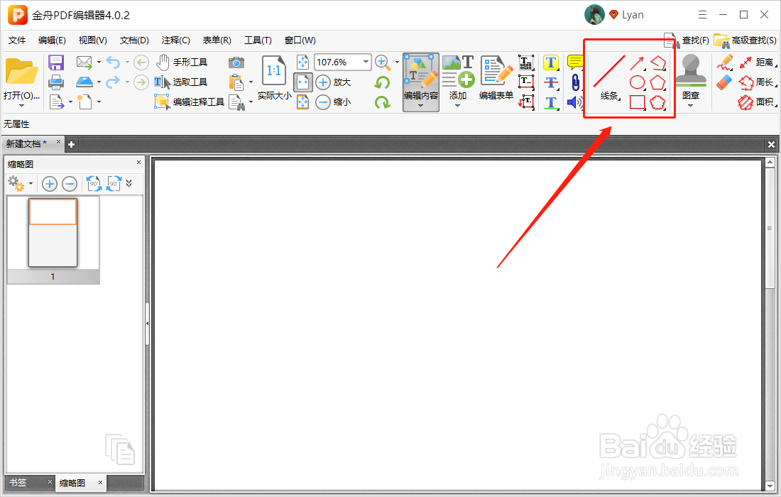Viewport: 781px width, 497px height.
Task: Select the Oval drawing tool
Action: 637,82
